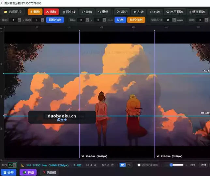Click the 网格分割 grid split button

pyautogui.click(x=55, y=20)
